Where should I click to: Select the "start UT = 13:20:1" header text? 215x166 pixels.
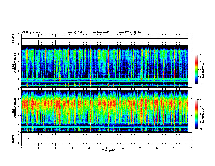pyautogui.click(x=131, y=33)
